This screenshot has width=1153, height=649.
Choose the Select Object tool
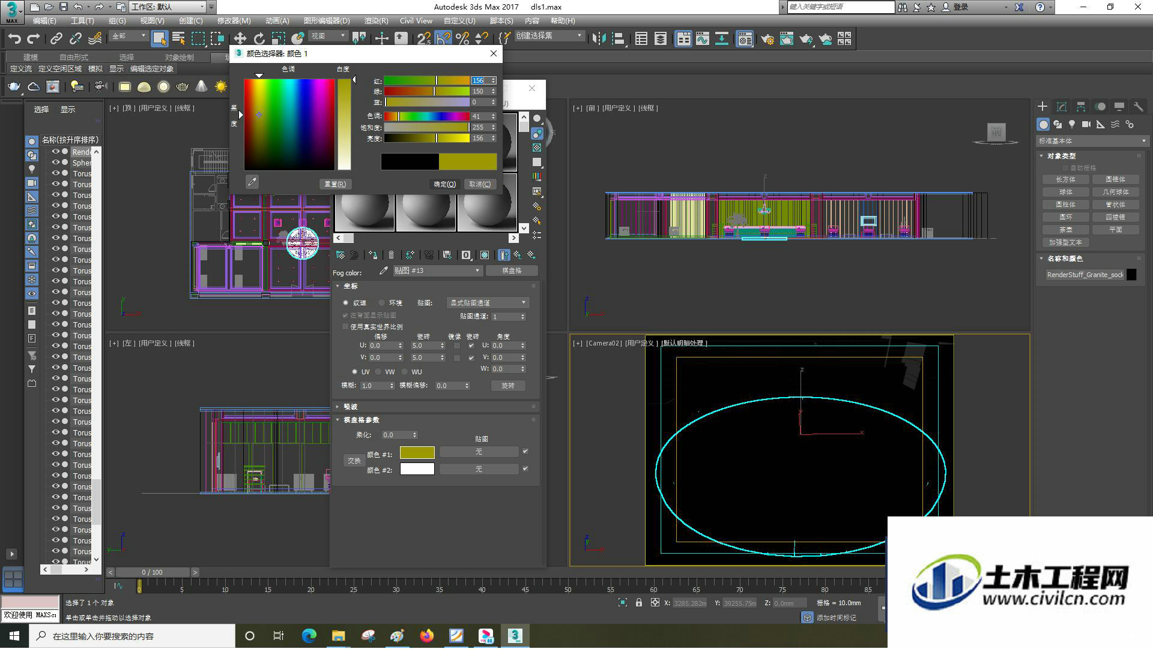pos(159,39)
